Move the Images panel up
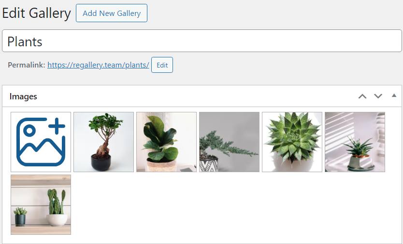 (x=362, y=96)
